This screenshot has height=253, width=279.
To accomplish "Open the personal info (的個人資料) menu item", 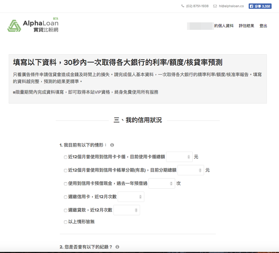I will [224, 26].
